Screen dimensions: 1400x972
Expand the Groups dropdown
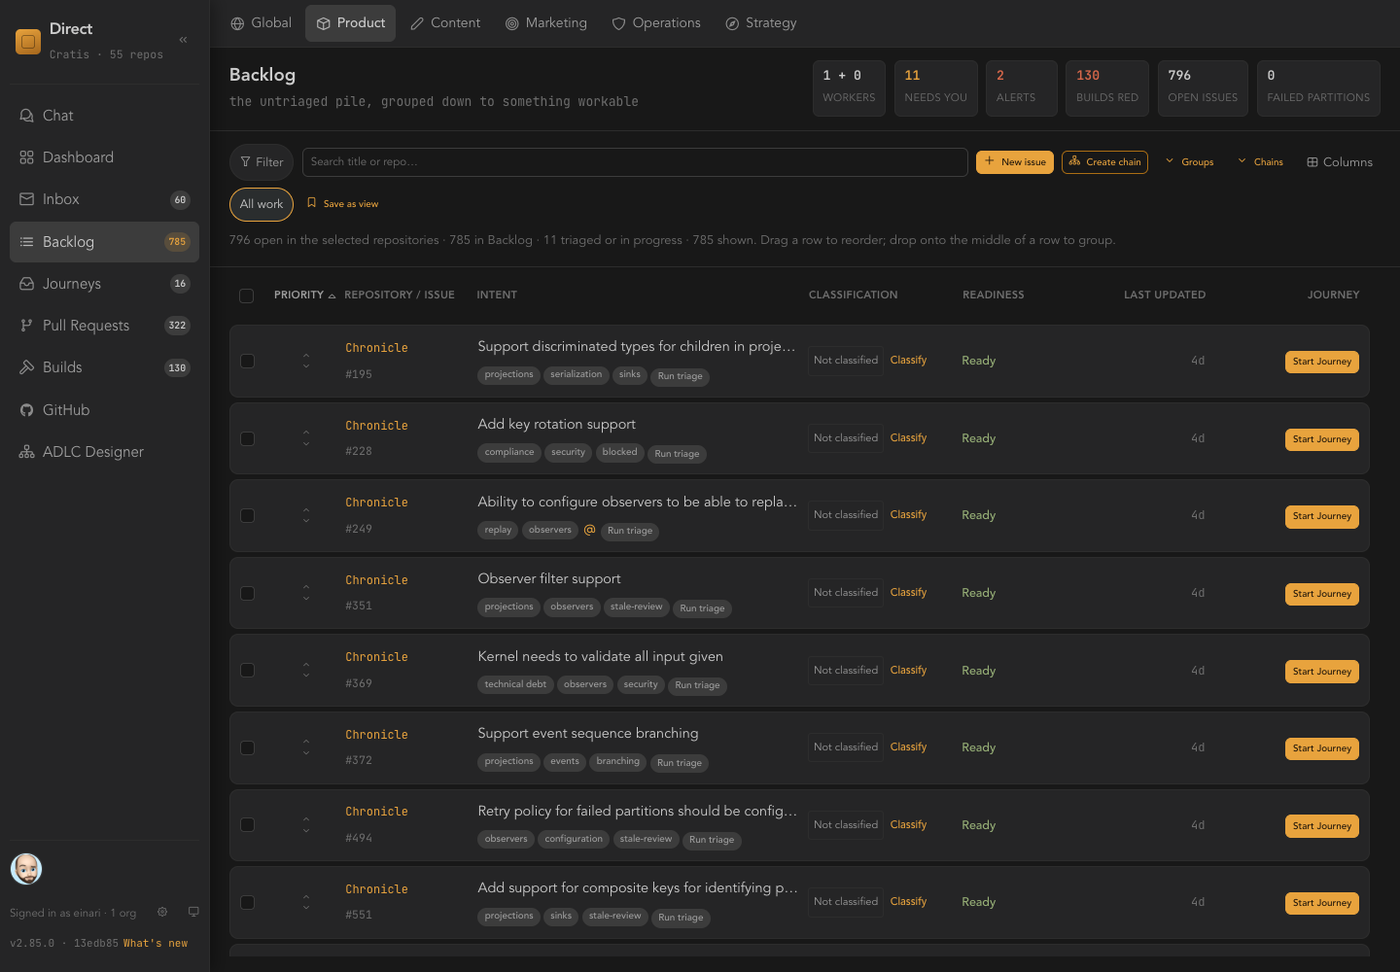pyautogui.click(x=1190, y=162)
